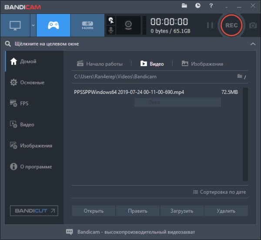The height and width of the screenshot is (240, 261).
Task: Open folder icon next to output path
Action: pos(240,76)
